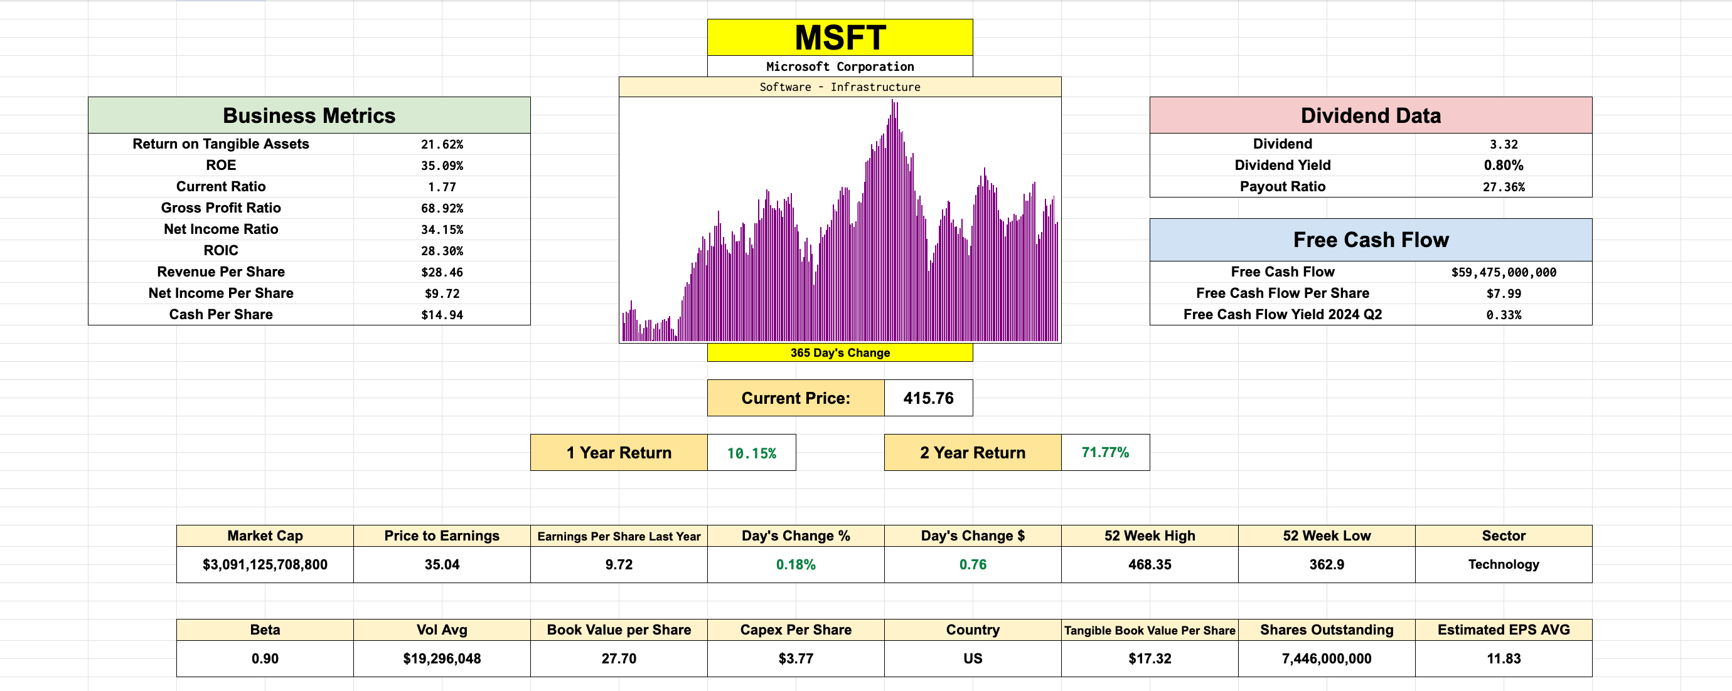Select the Market Cap column header
1732x691 pixels.
tap(265, 536)
